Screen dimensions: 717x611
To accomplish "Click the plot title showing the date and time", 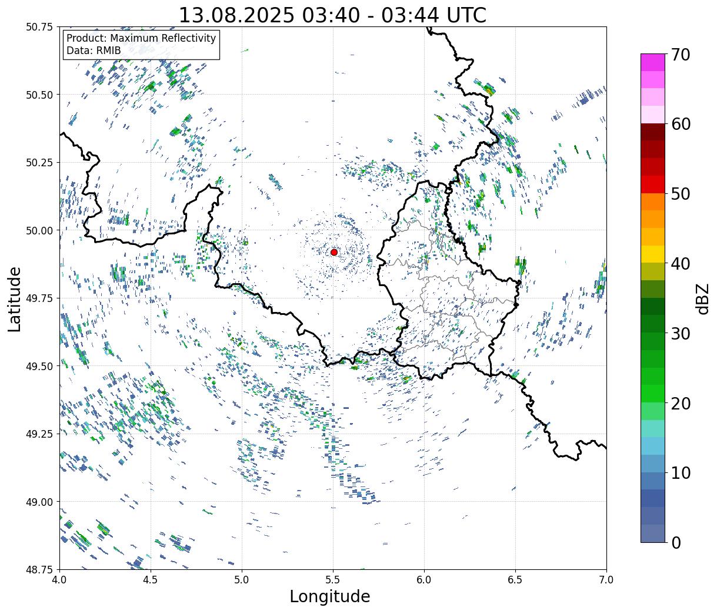I will pyautogui.click(x=332, y=15).
